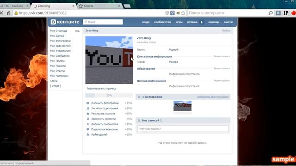Open Моя Страница in the sidebar
This screenshot has width=296, height=166.
tap(59, 31)
